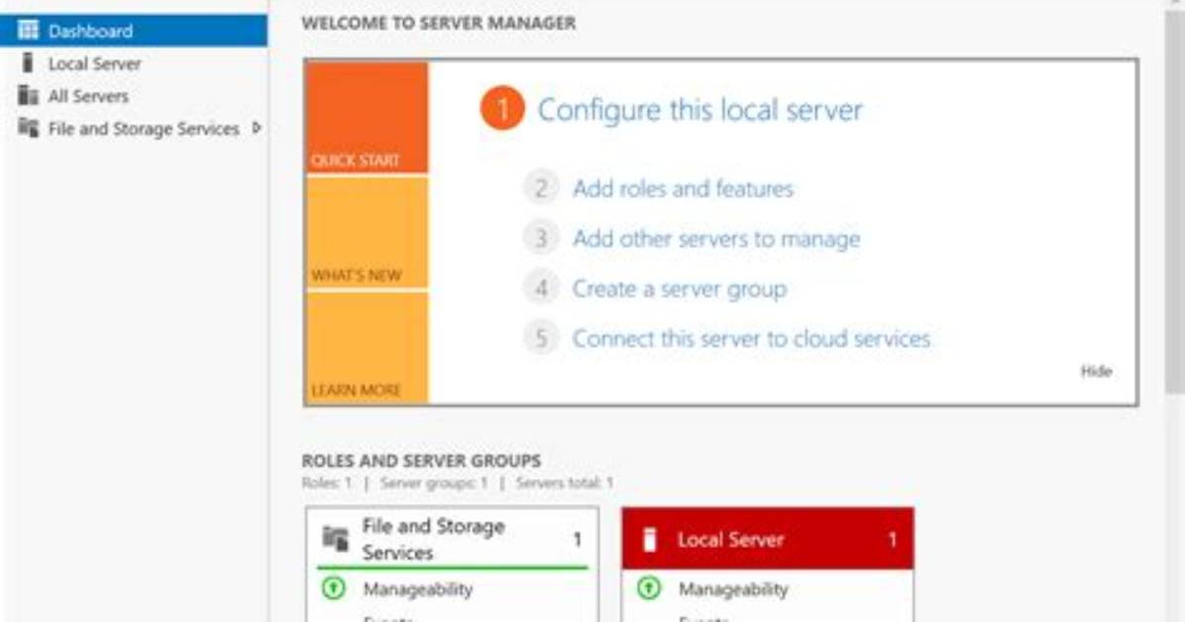Click File and Storage Services tile icon
The height and width of the screenshot is (622, 1185).
point(336,539)
